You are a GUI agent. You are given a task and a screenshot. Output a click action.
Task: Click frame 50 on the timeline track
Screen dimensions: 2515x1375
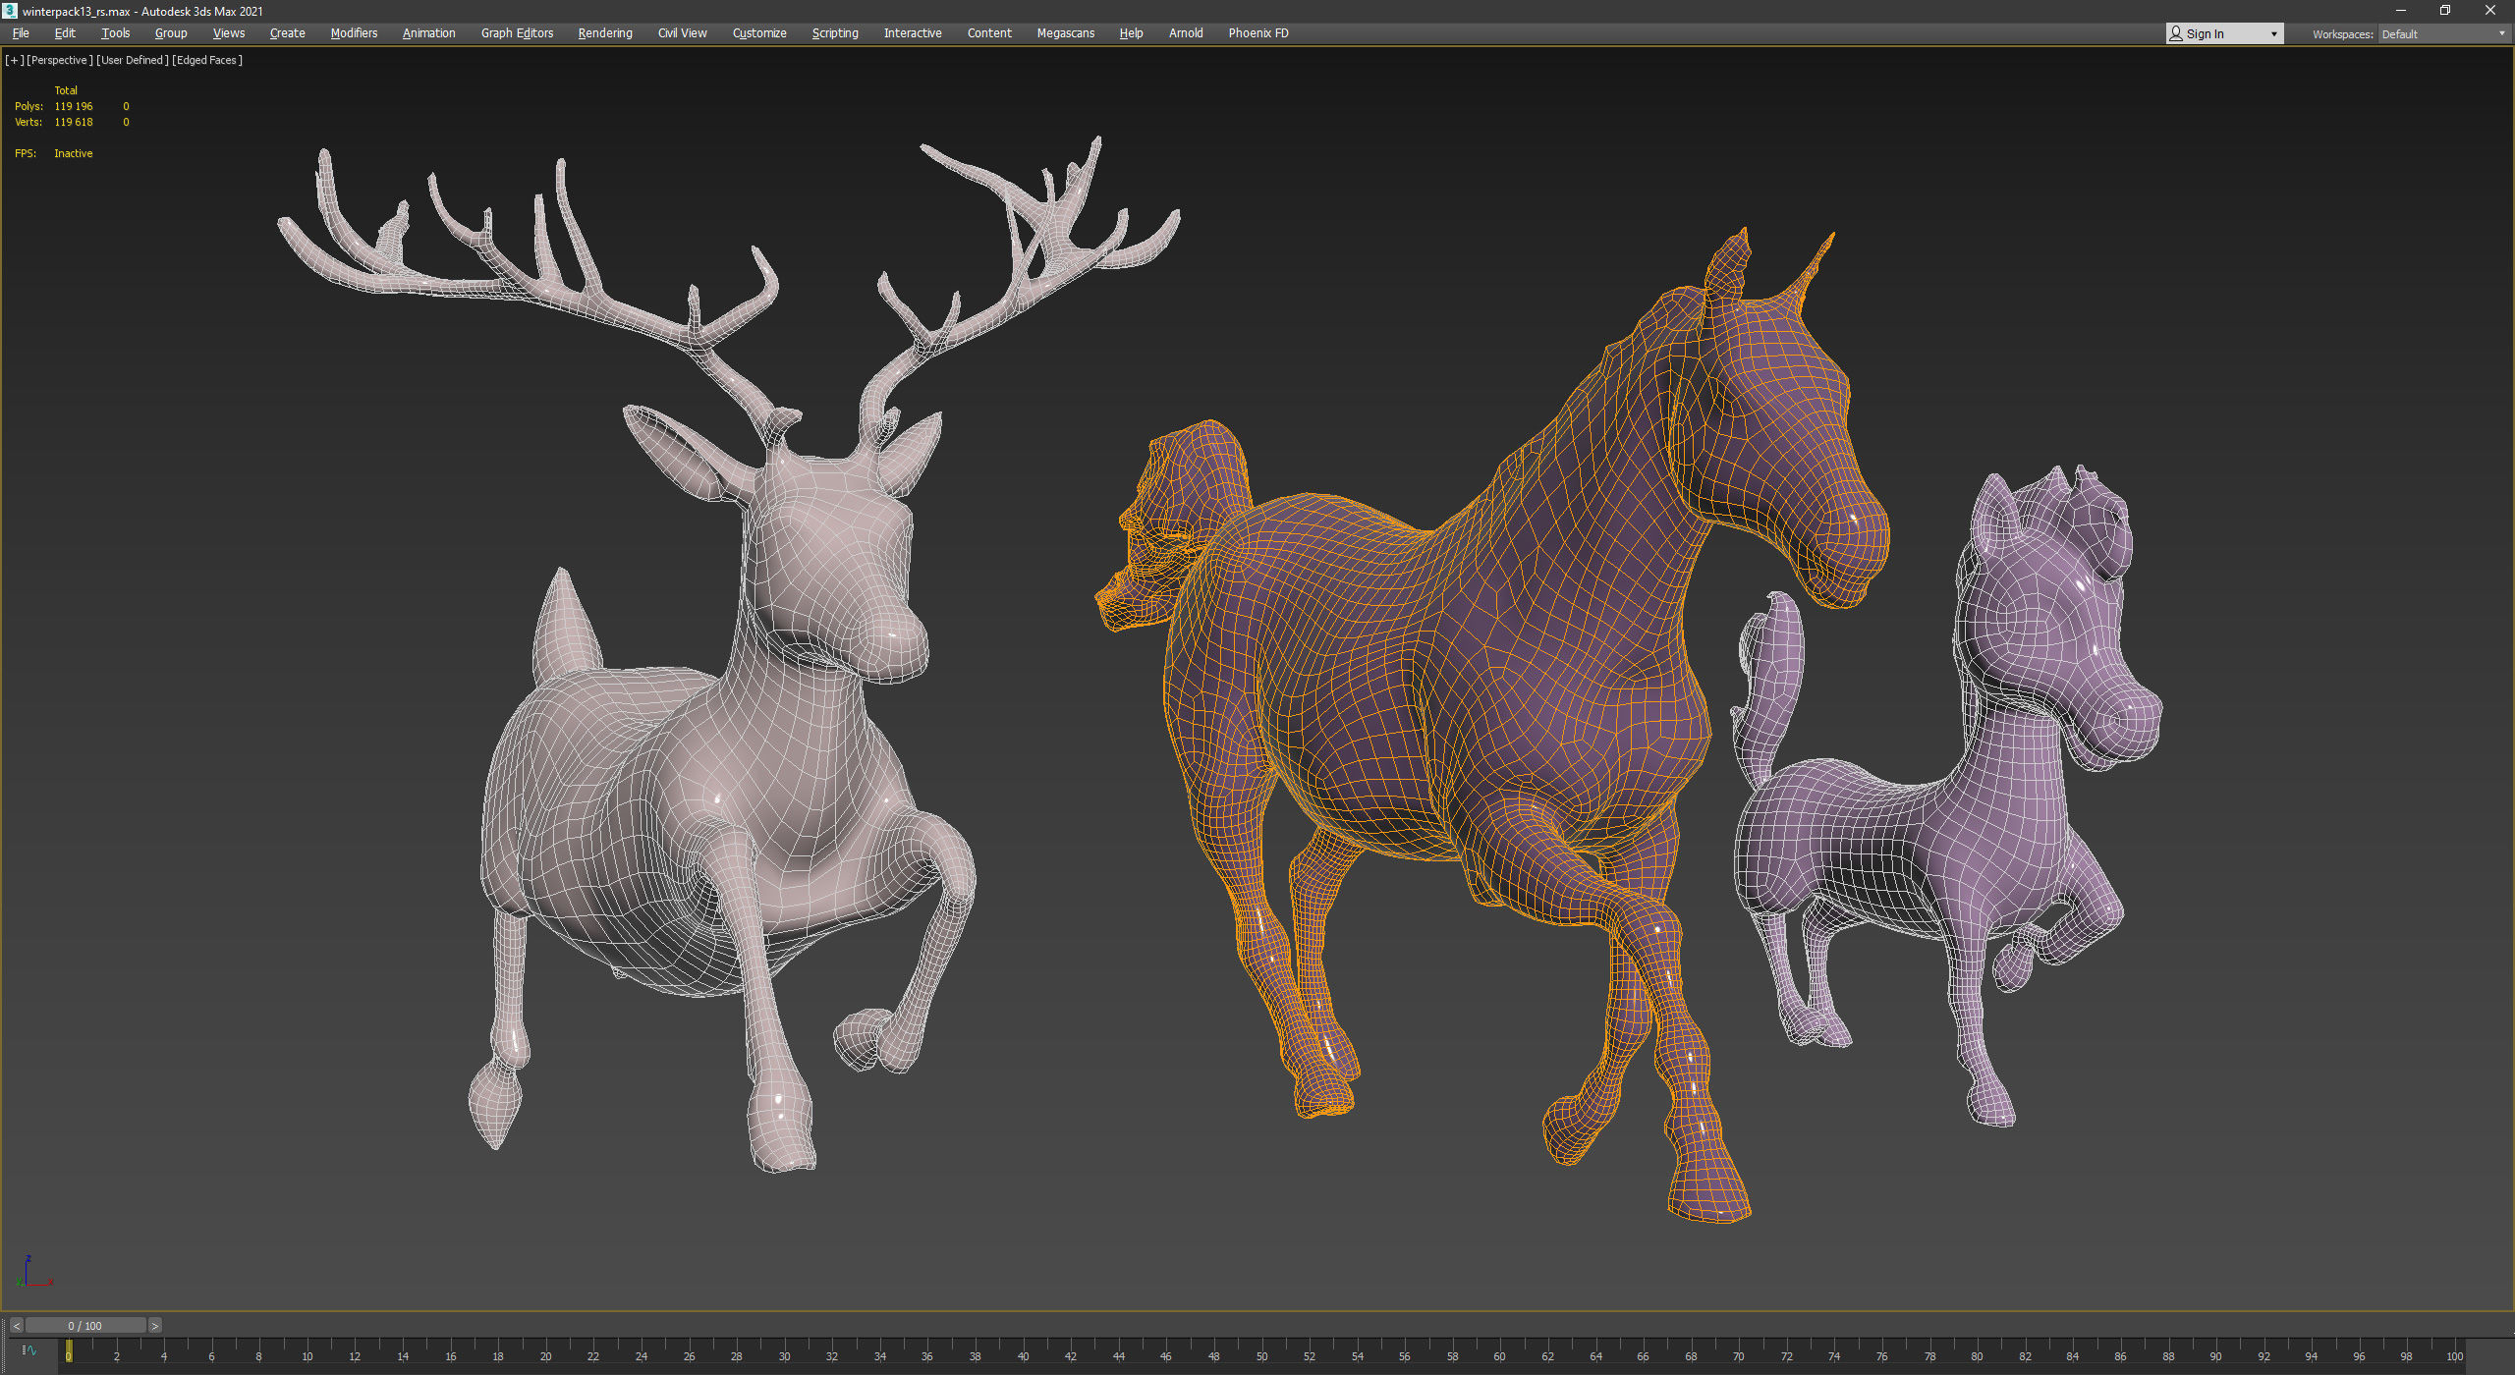[1261, 1349]
